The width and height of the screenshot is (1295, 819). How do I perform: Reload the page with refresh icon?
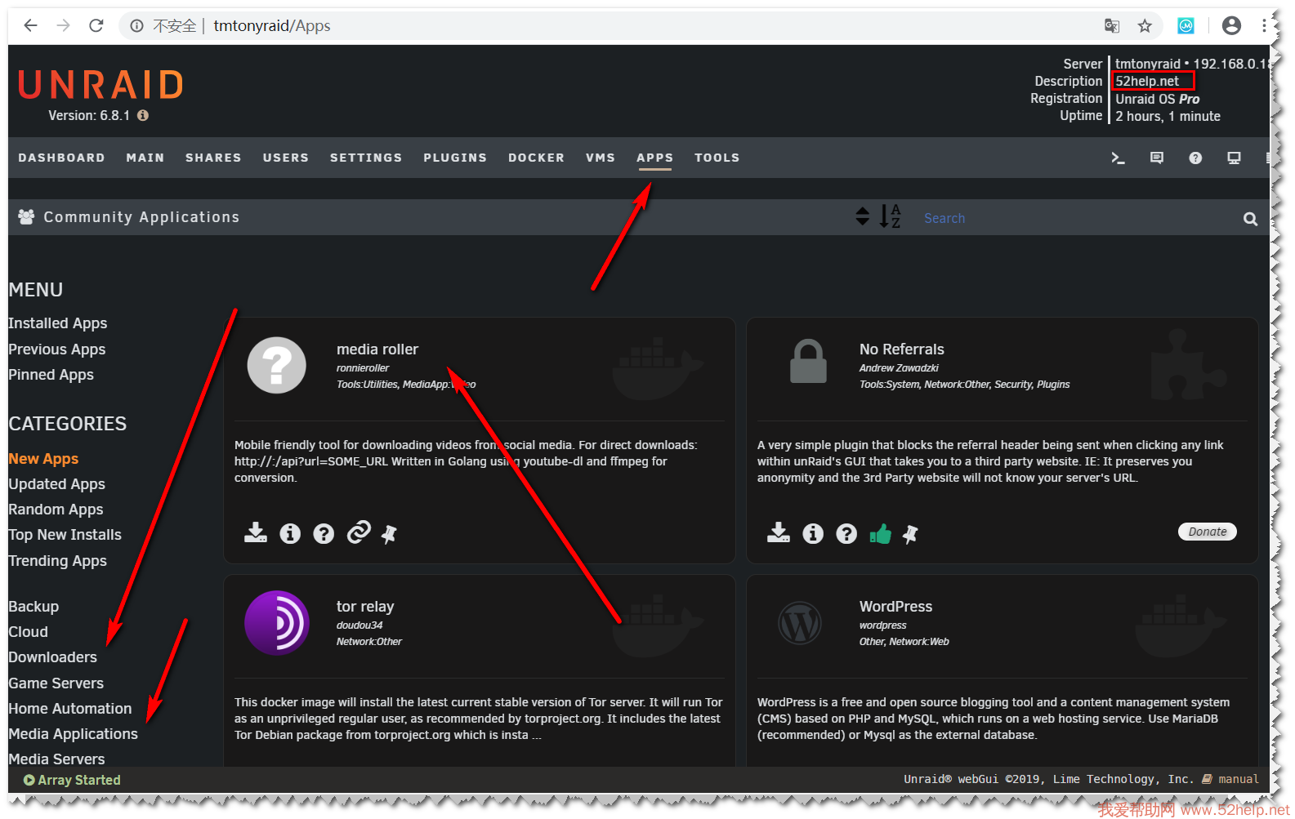click(x=96, y=25)
